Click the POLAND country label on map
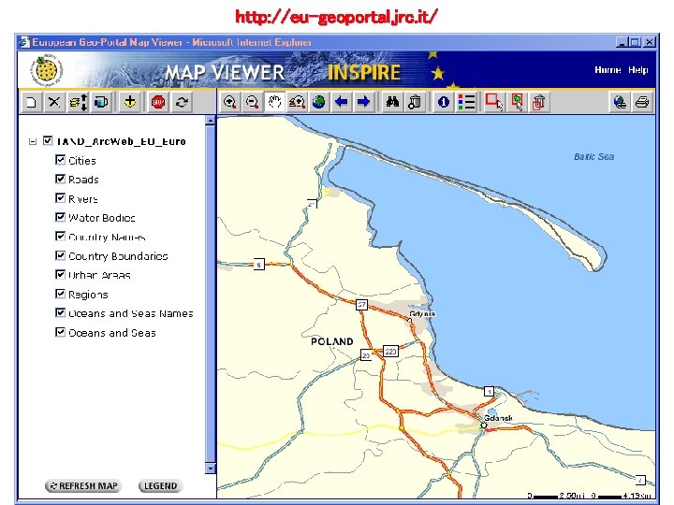 331,342
